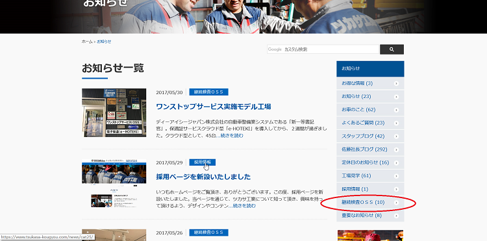
Task: Click ホーム in the breadcrumb
Action: [87, 42]
